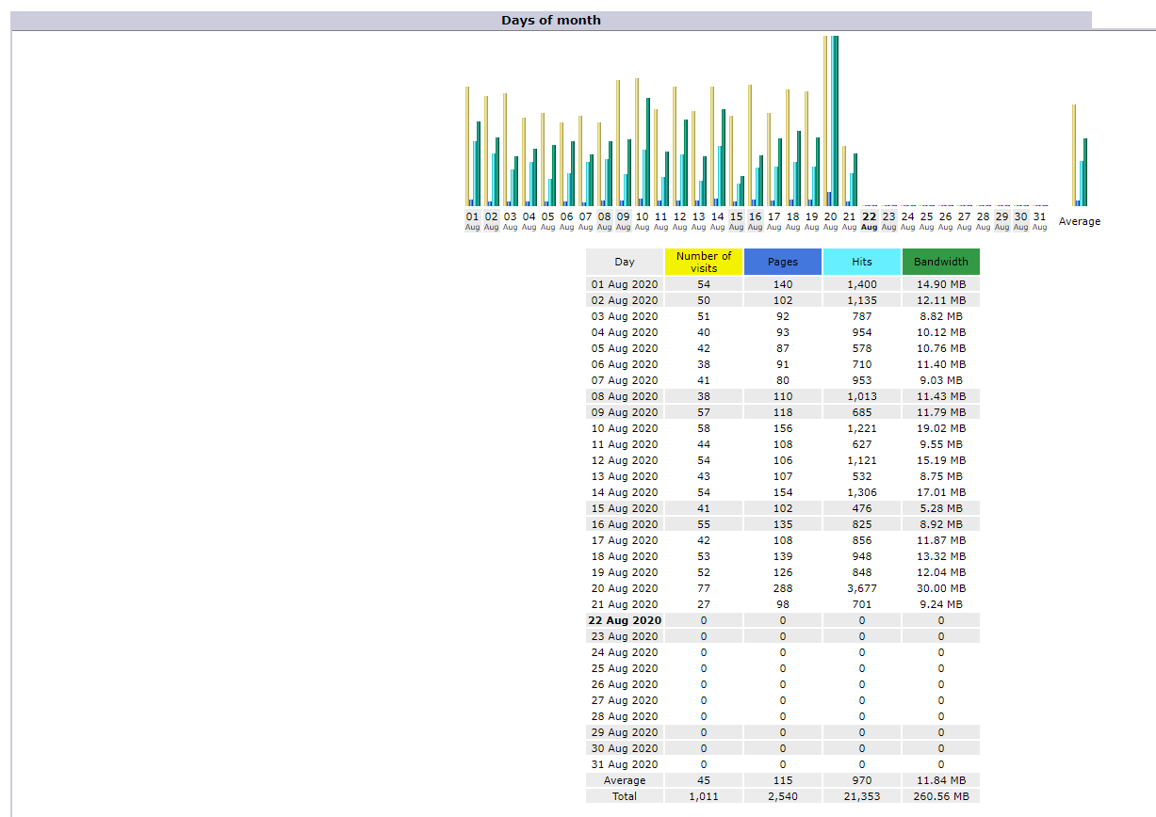Click the 10 Aug chart bar group
Image resolution: width=1156 pixels, height=817 pixels.
pyautogui.click(x=643, y=142)
